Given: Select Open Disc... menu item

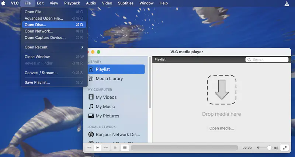Looking at the screenshot, I should point(54,25).
